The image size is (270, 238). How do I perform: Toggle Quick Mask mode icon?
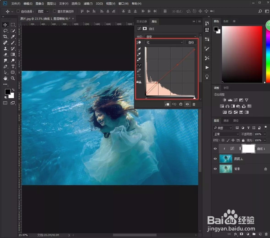(x=5, y=103)
